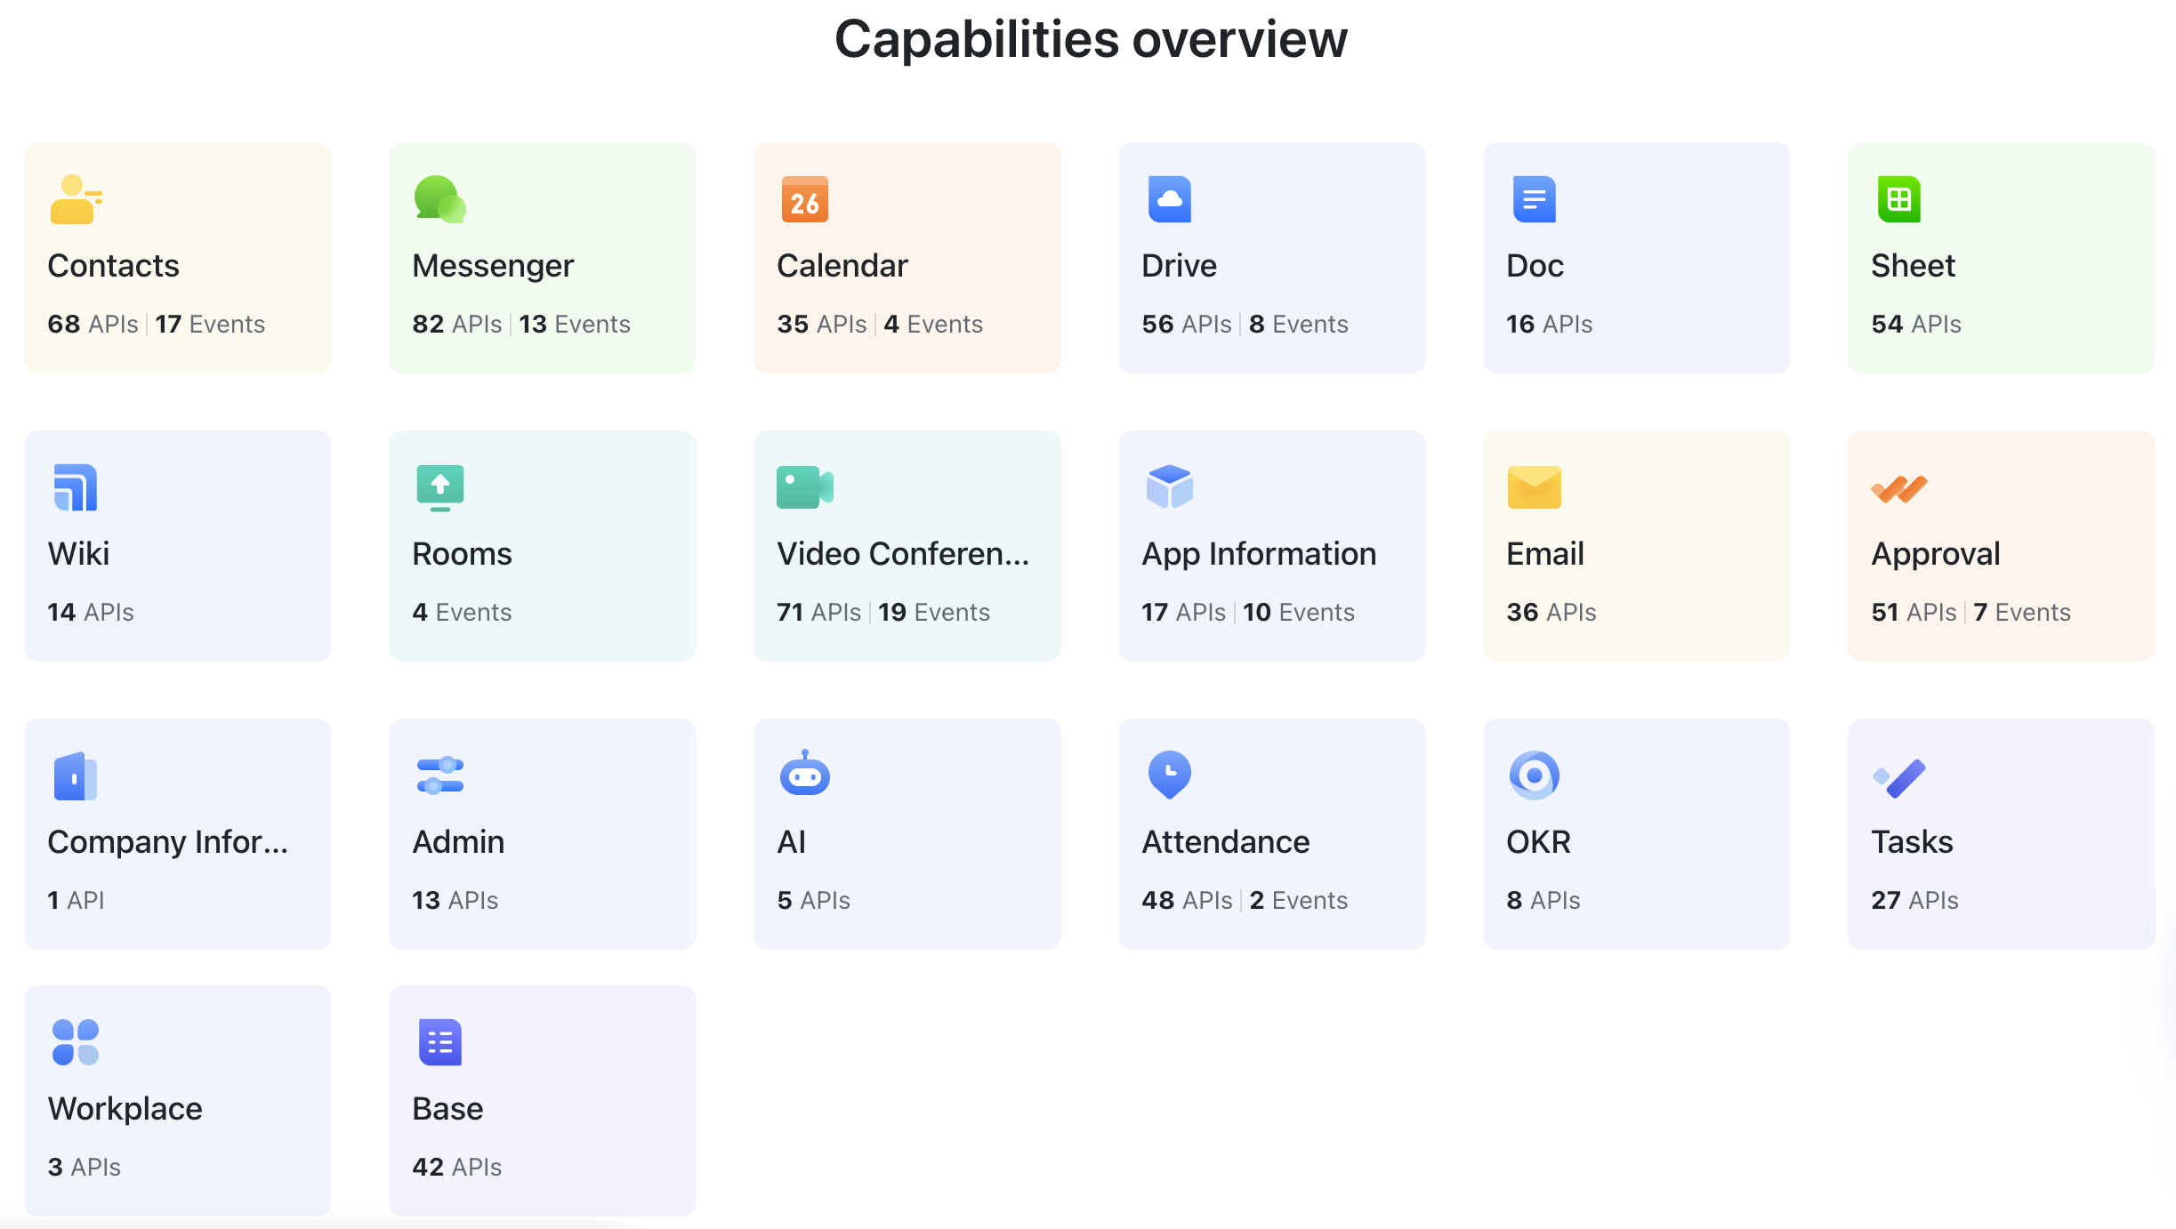Click the green Sheet grid icon

1898,199
